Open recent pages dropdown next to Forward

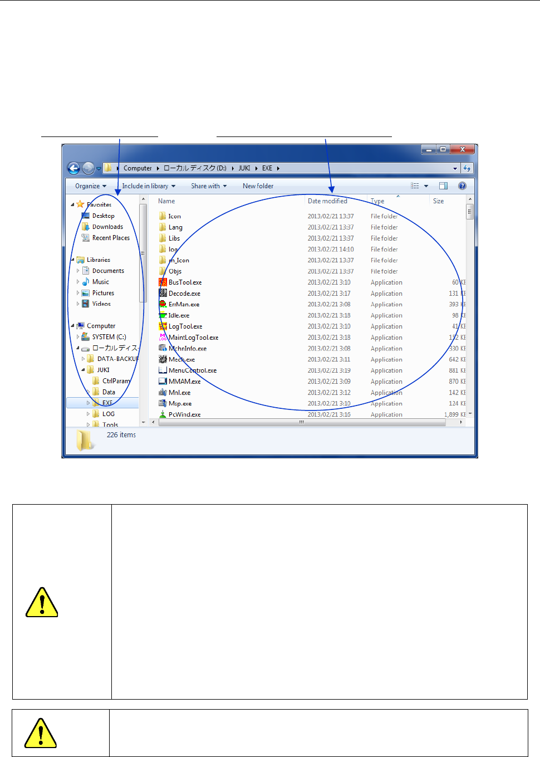(99, 168)
